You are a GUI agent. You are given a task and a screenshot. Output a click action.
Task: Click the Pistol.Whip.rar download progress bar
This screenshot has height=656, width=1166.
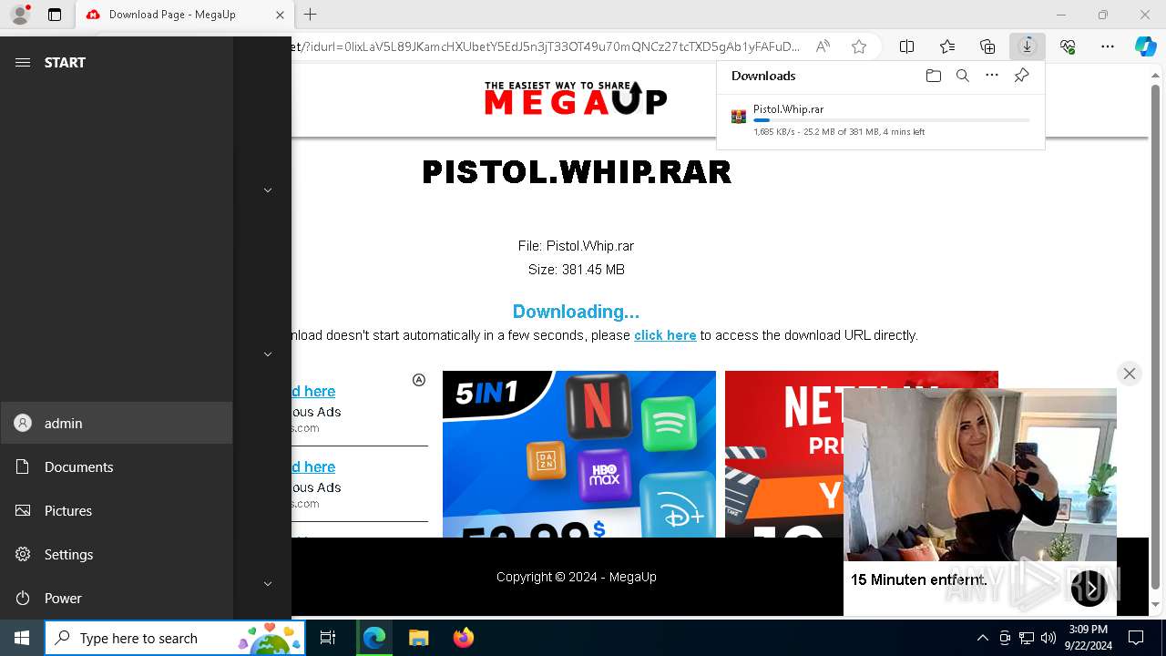892,120
